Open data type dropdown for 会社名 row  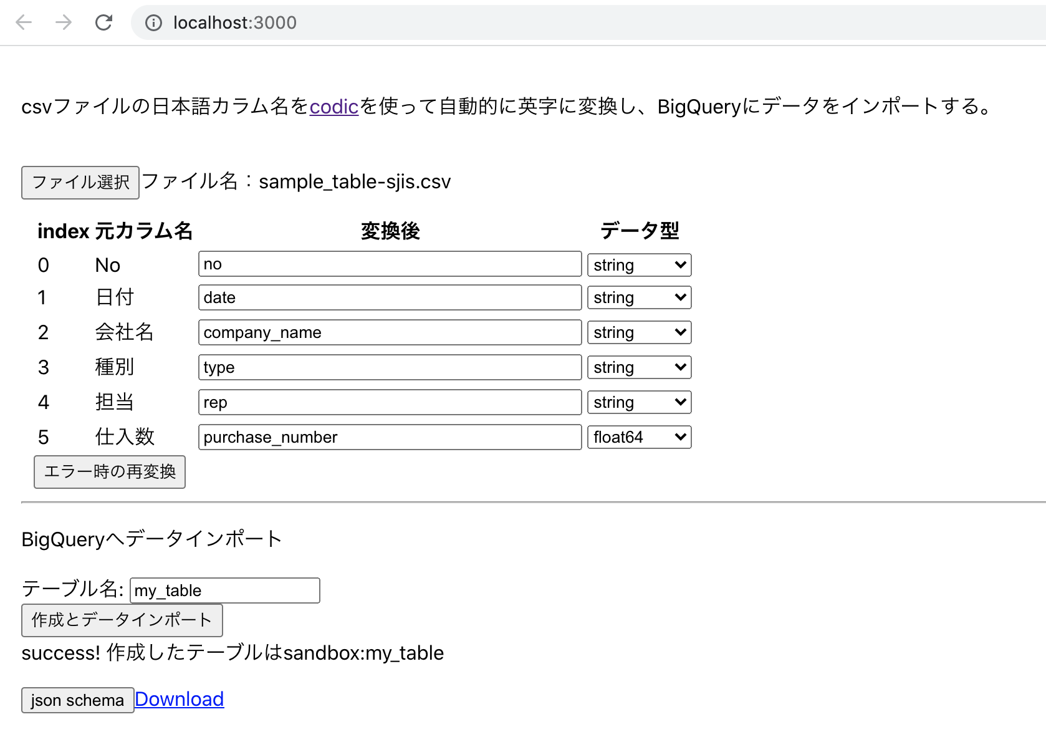click(x=638, y=332)
